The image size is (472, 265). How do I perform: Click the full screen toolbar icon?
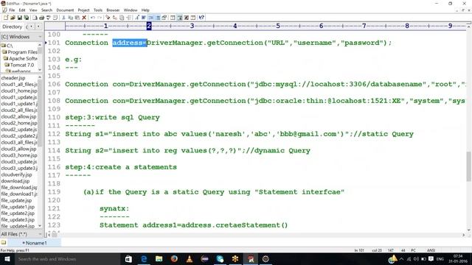[187, 18]
